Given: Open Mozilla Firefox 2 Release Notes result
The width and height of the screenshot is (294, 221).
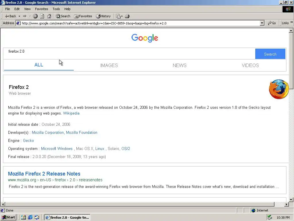Looking at the screenshot, I should (x=44, y=174).
